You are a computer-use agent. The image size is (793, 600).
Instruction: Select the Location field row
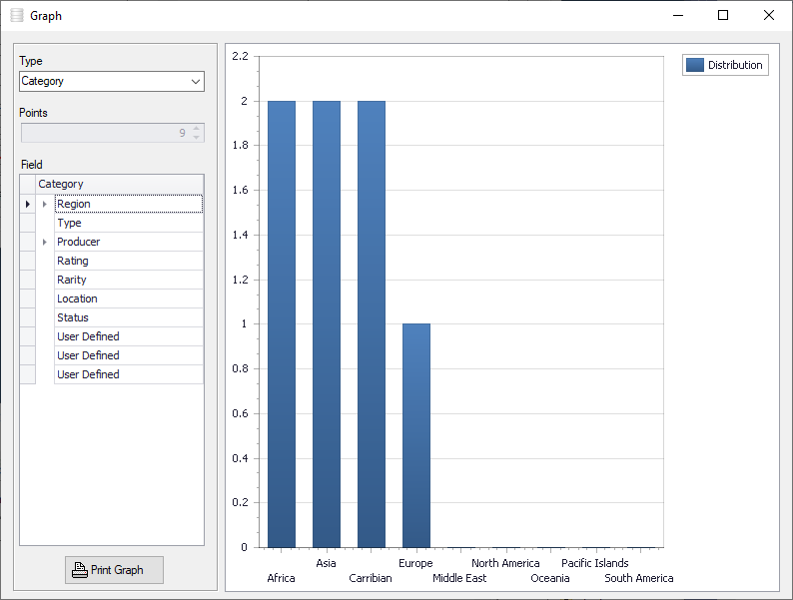[x=129, y=299]
